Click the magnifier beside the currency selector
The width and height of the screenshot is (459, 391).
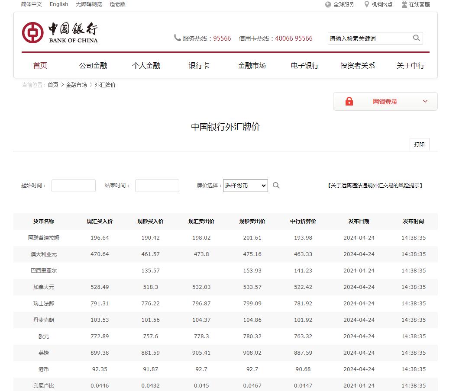coord(276,186)
